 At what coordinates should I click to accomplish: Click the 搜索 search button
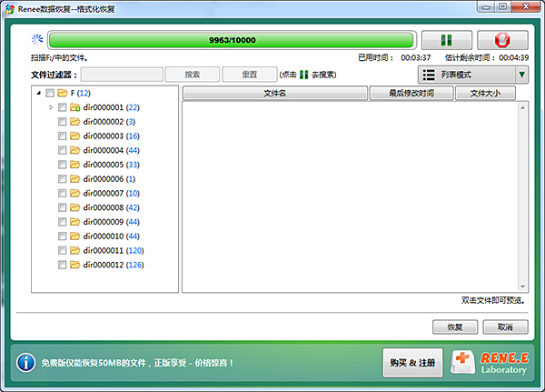193,75
